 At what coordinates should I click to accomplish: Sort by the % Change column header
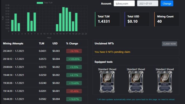point(72,43)
